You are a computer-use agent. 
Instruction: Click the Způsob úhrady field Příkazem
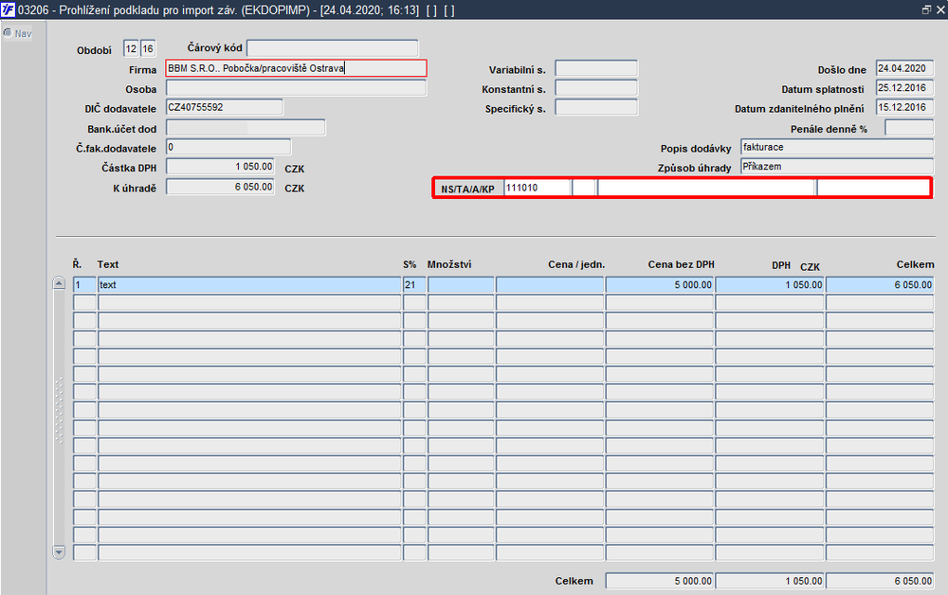837,167
